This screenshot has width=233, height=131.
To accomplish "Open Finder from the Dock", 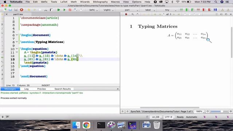I will pyautogui.click(x=76, y=125).
